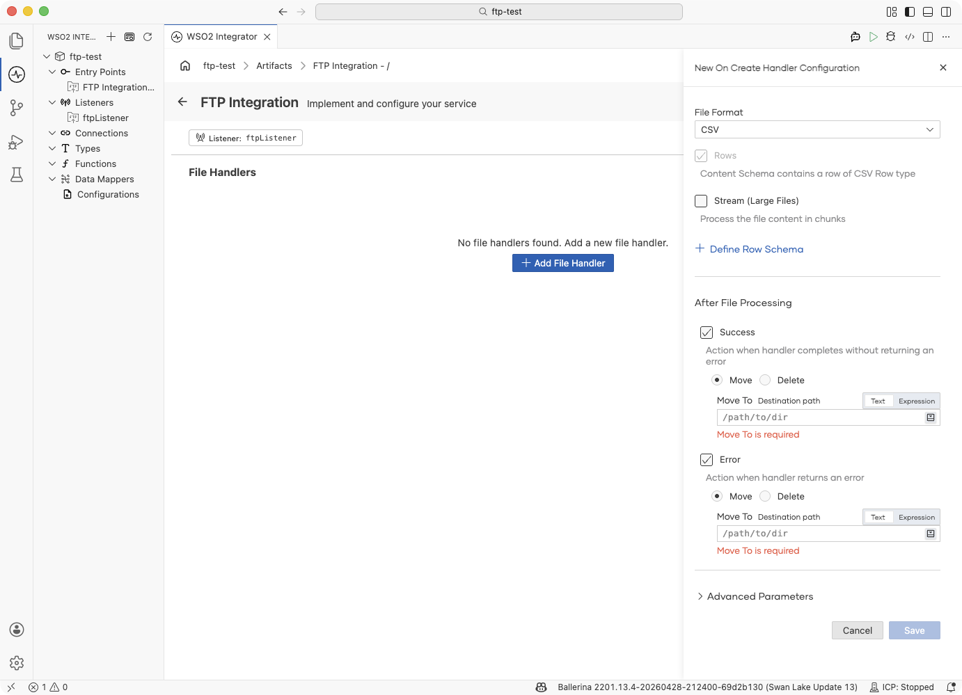The height and width of the screenshot is (695, 962).
Task: Open the Testing flask view
Action: point(17,175)
